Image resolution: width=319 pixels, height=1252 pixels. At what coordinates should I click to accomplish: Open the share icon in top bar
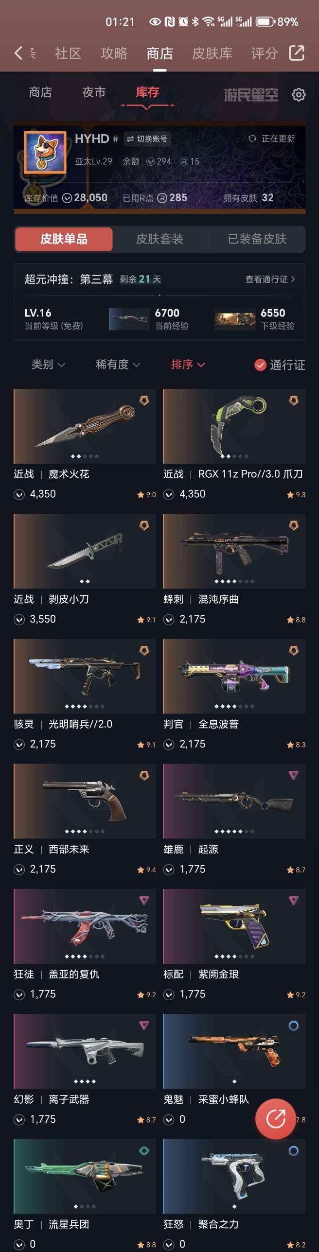point(297,53)
